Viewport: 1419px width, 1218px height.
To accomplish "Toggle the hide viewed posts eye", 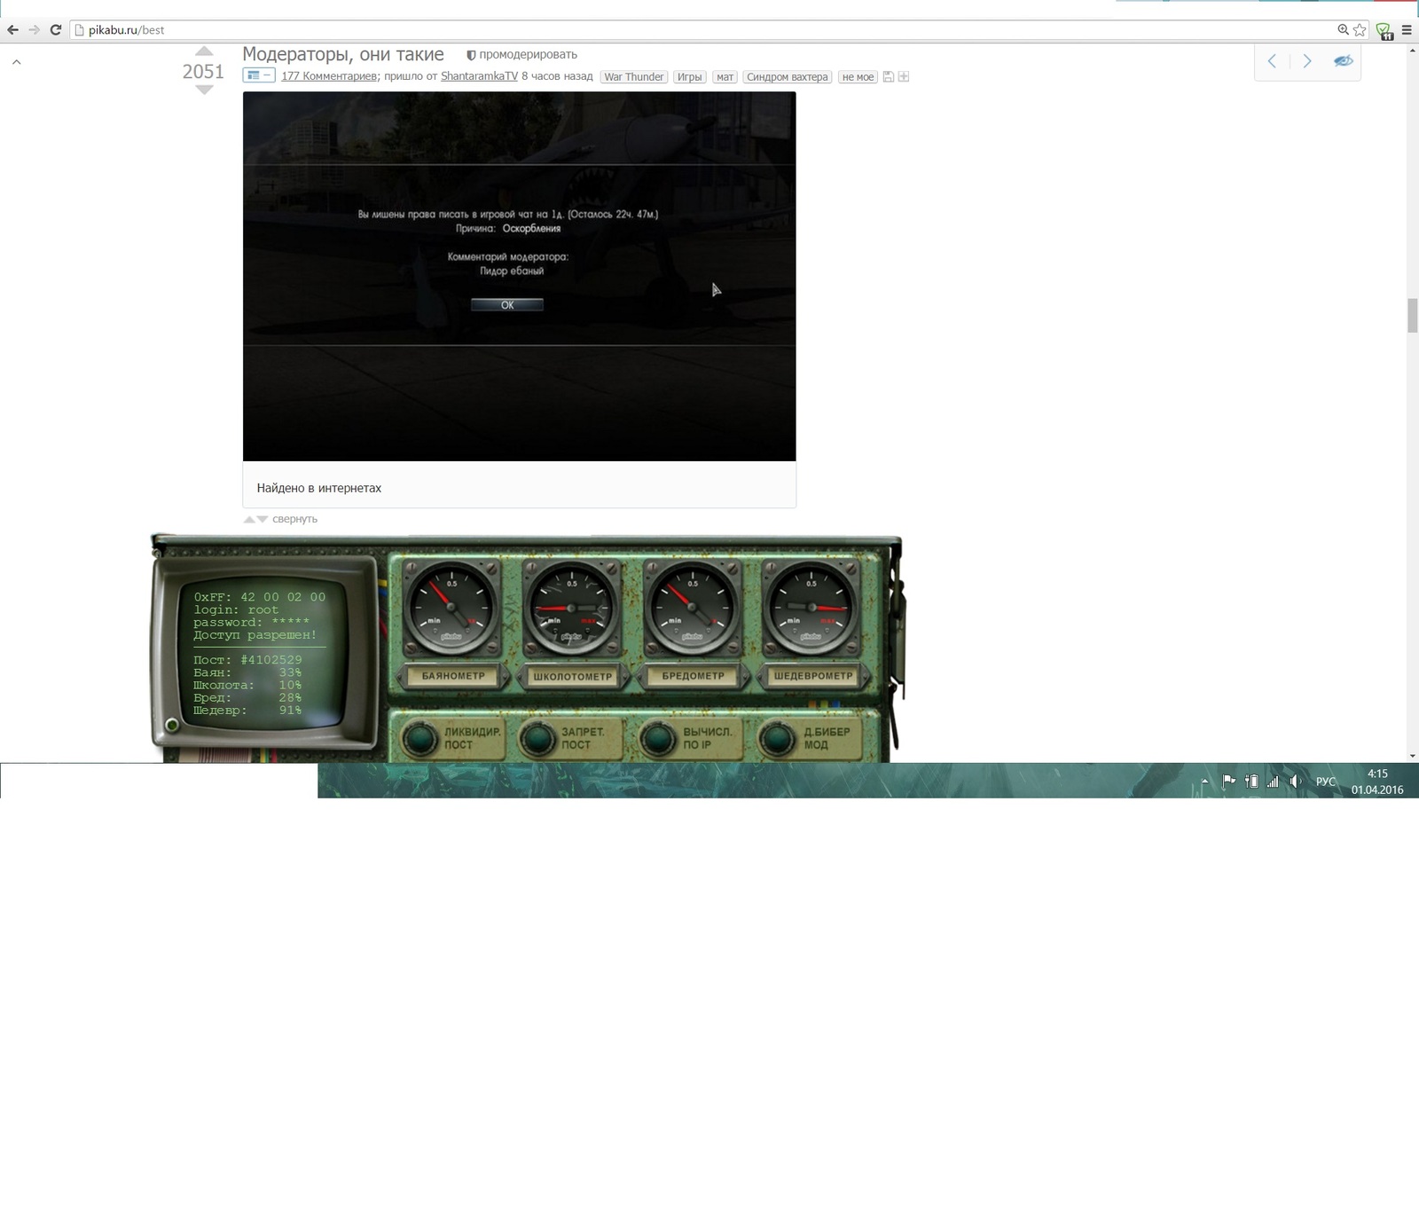I will [x=1343, y=61].
